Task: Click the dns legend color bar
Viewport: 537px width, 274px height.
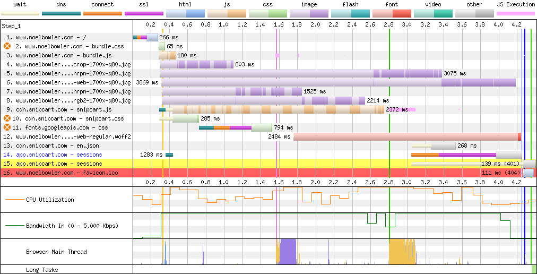Action: (62, 14)
